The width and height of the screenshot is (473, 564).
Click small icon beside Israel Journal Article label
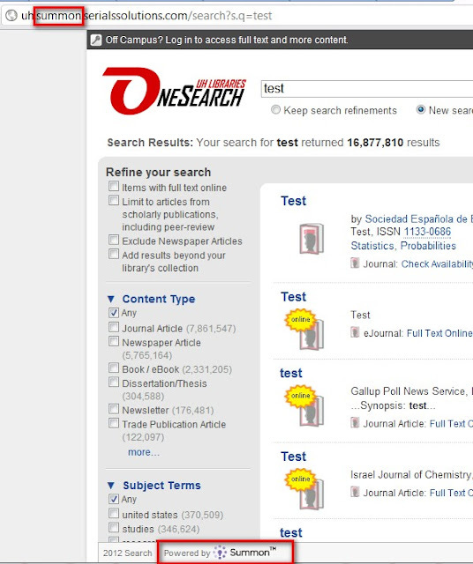[355, 492]
